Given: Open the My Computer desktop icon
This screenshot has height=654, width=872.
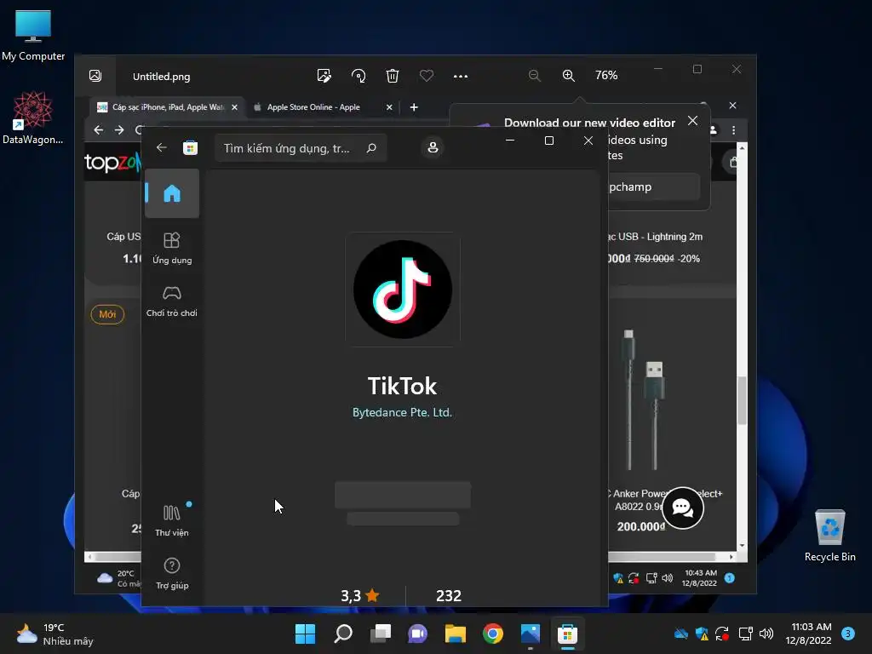Looking at the screenshot, I should pyautogui.click(x=33, y=34).
